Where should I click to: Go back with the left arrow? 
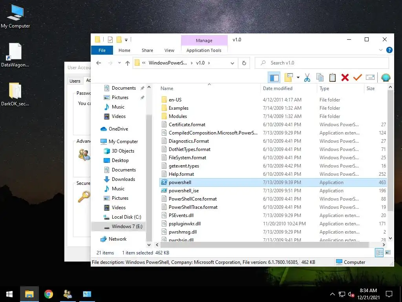pos(99,63)
